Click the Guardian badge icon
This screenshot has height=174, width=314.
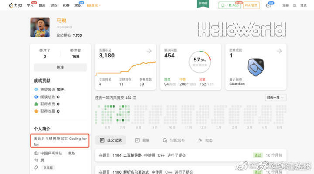[x=256, y=67]
